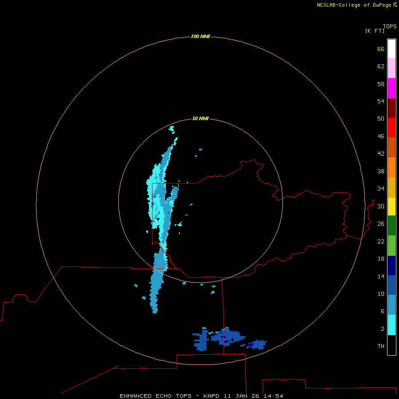This screenshot has height=399, width=399.
Task: Click the ENHANCED ECHO TOPS caption
Action: tap(156, 396)
